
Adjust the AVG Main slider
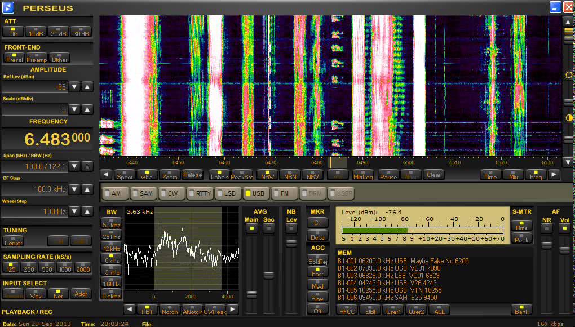[x=251, y=294]
